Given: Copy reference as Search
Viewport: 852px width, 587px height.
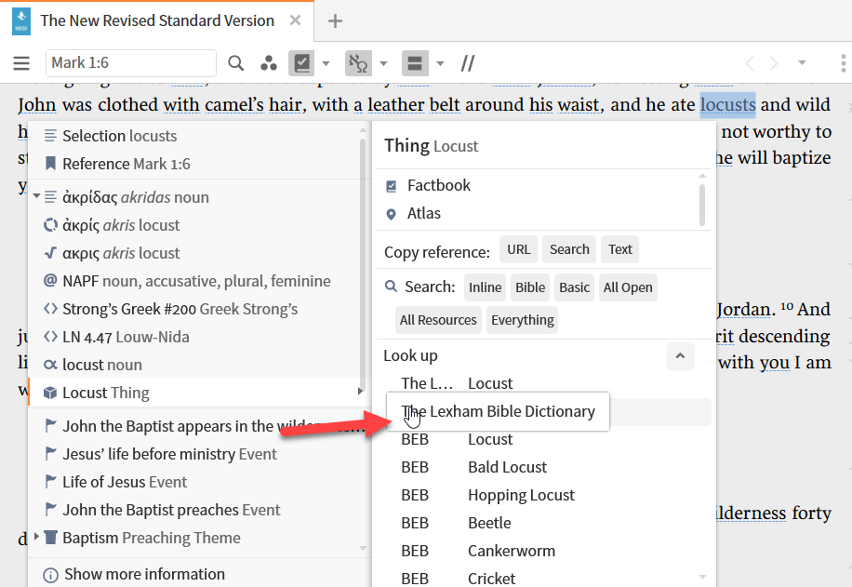Looking at the screenshot, I should pos(569,249).
